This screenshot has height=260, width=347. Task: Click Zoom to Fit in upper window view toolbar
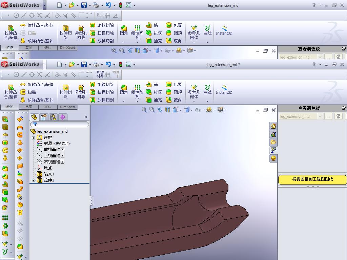(x=114, y=50)
